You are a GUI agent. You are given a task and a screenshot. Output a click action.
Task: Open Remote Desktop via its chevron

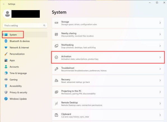pyautogui.click(x=160, y=103)
